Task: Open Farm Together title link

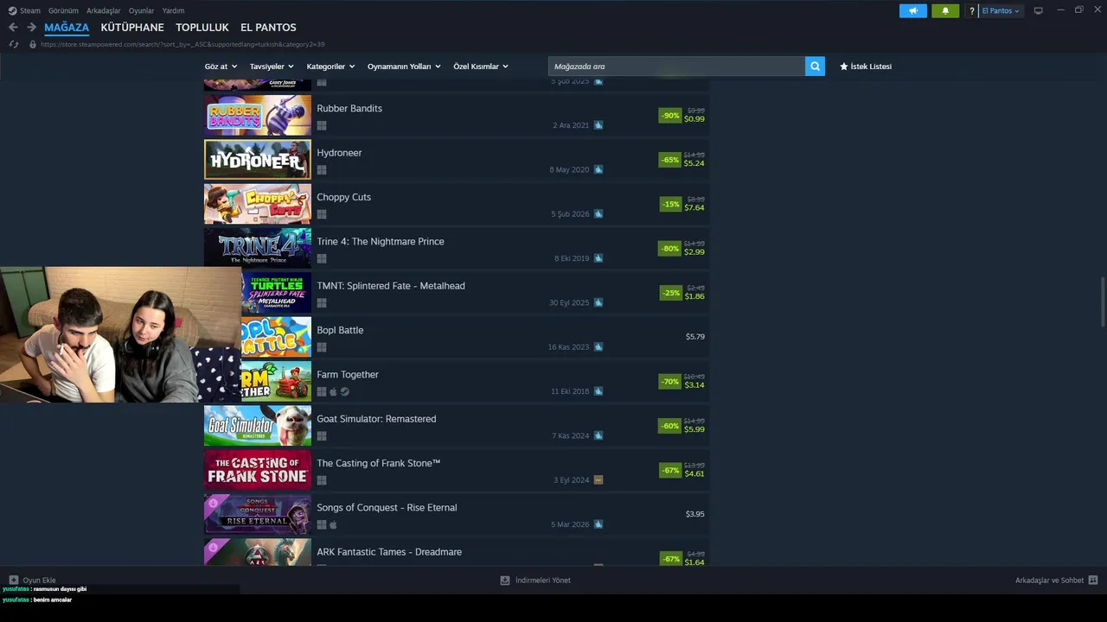Action: pos(348,374)
